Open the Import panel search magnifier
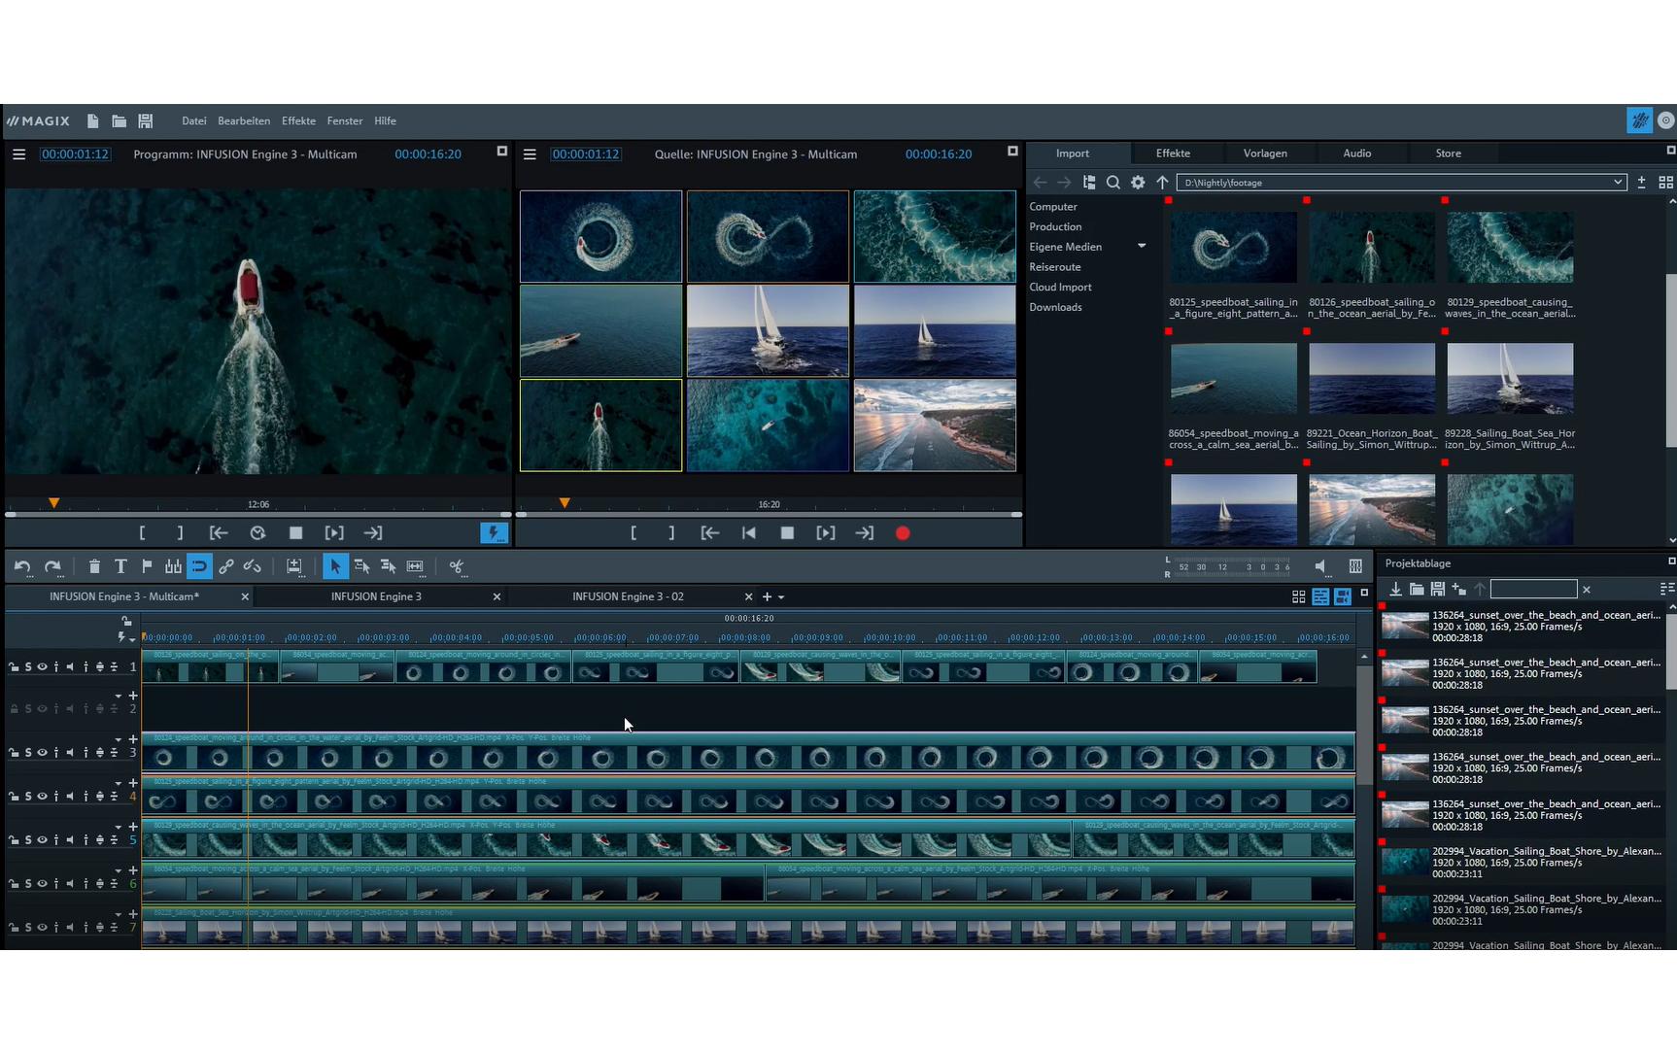Image resolution: width=1677 pixels, height=1055 pixels. (x=1113, y=183)
